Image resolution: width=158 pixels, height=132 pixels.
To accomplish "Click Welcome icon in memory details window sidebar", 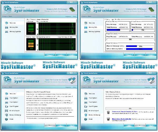I will [x=86, y=23].
